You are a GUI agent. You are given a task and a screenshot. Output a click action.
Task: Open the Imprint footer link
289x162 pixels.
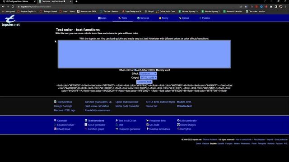coord(270,139)
